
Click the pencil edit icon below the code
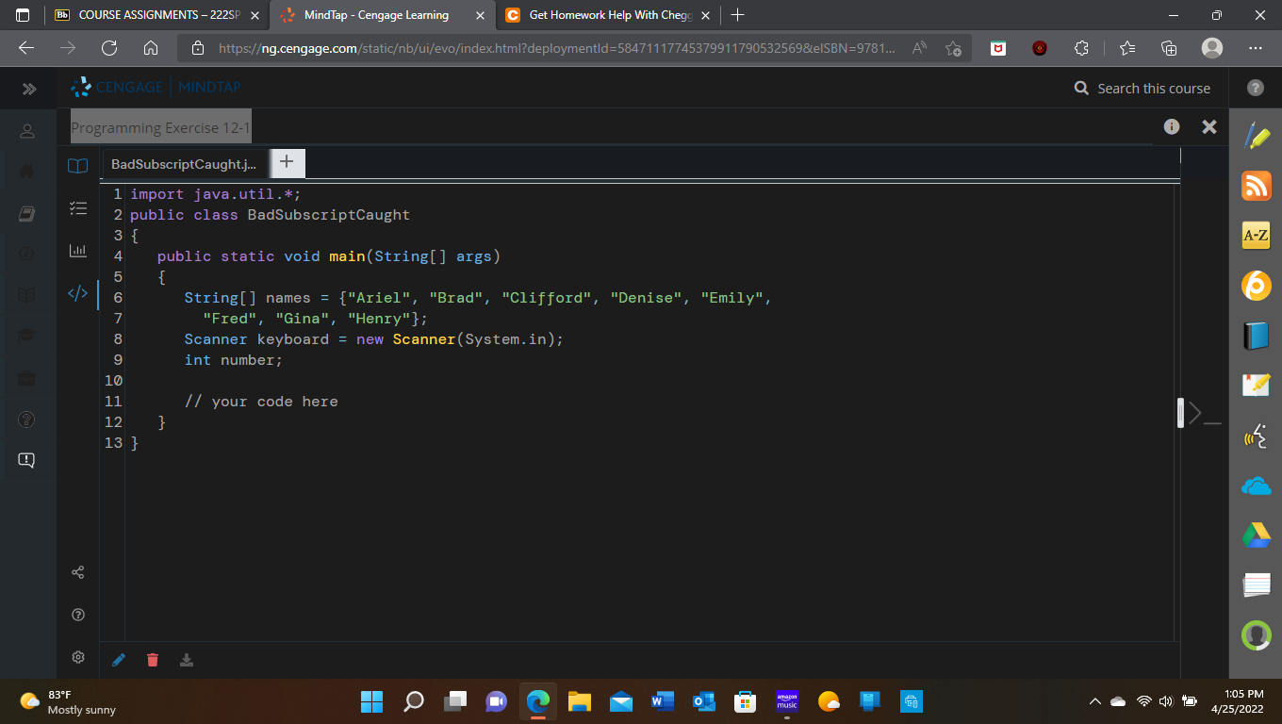point(118,660)
